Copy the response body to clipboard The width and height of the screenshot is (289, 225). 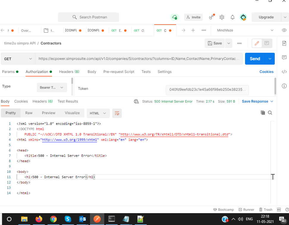point(263,113)
